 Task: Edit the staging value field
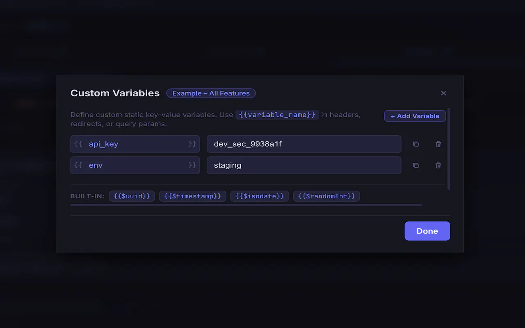coord(304,165)
